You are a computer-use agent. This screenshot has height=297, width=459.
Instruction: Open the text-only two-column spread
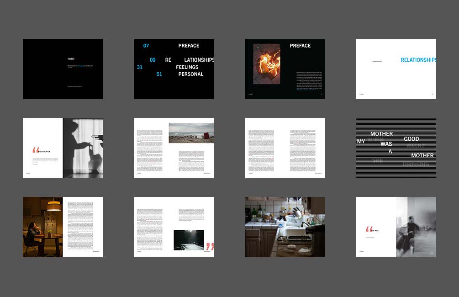(285, 148)
